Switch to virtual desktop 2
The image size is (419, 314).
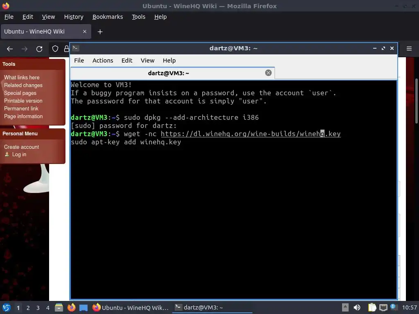coord(28,308)
